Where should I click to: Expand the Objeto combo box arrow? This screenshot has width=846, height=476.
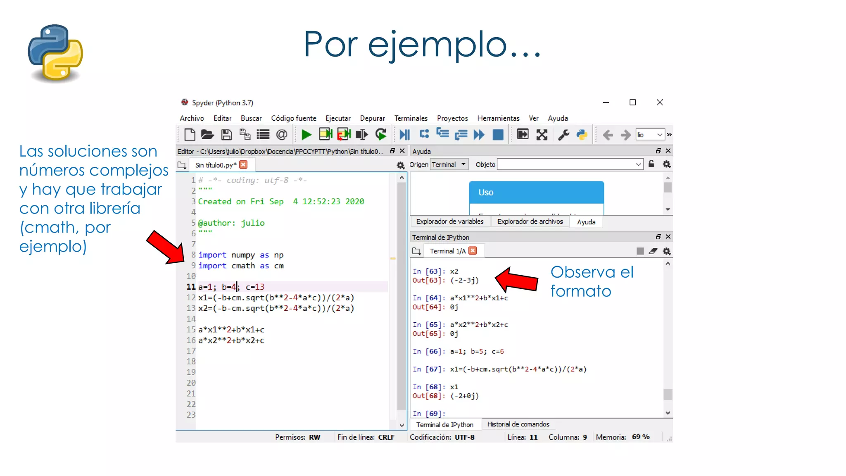[638, 164]
